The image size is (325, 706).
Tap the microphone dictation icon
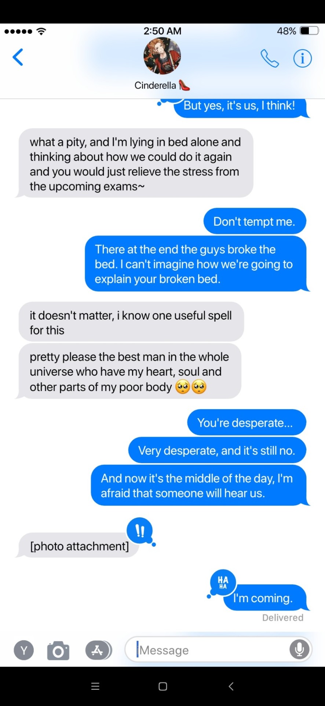coord(299,649)
